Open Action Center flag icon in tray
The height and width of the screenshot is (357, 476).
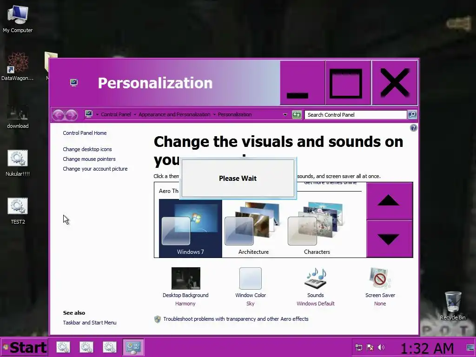point(370,347)
